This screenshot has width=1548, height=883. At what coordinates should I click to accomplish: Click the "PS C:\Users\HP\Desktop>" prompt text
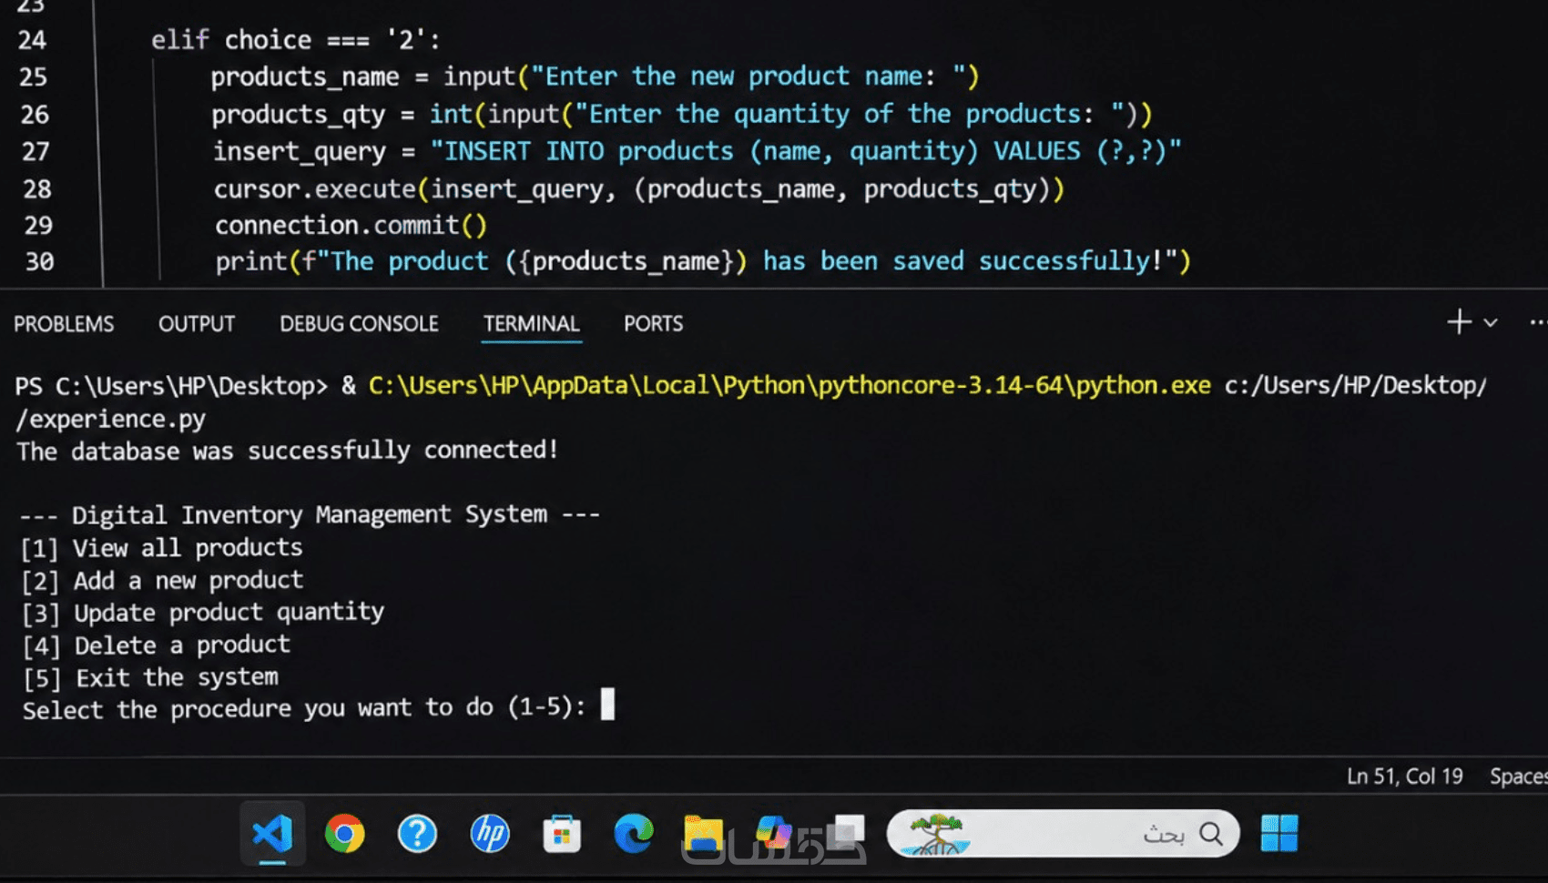(x=171, y=386)
